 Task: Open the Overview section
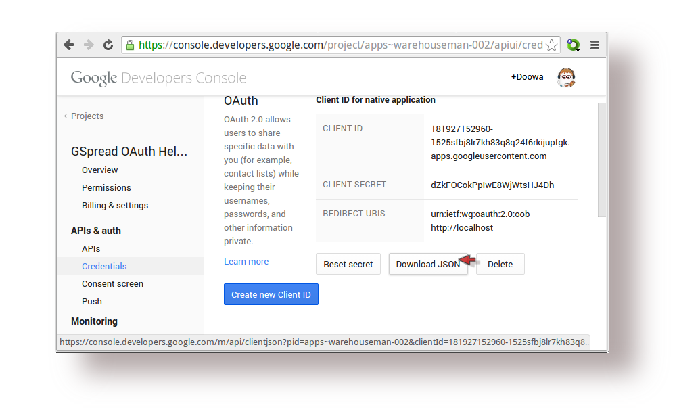99,170
